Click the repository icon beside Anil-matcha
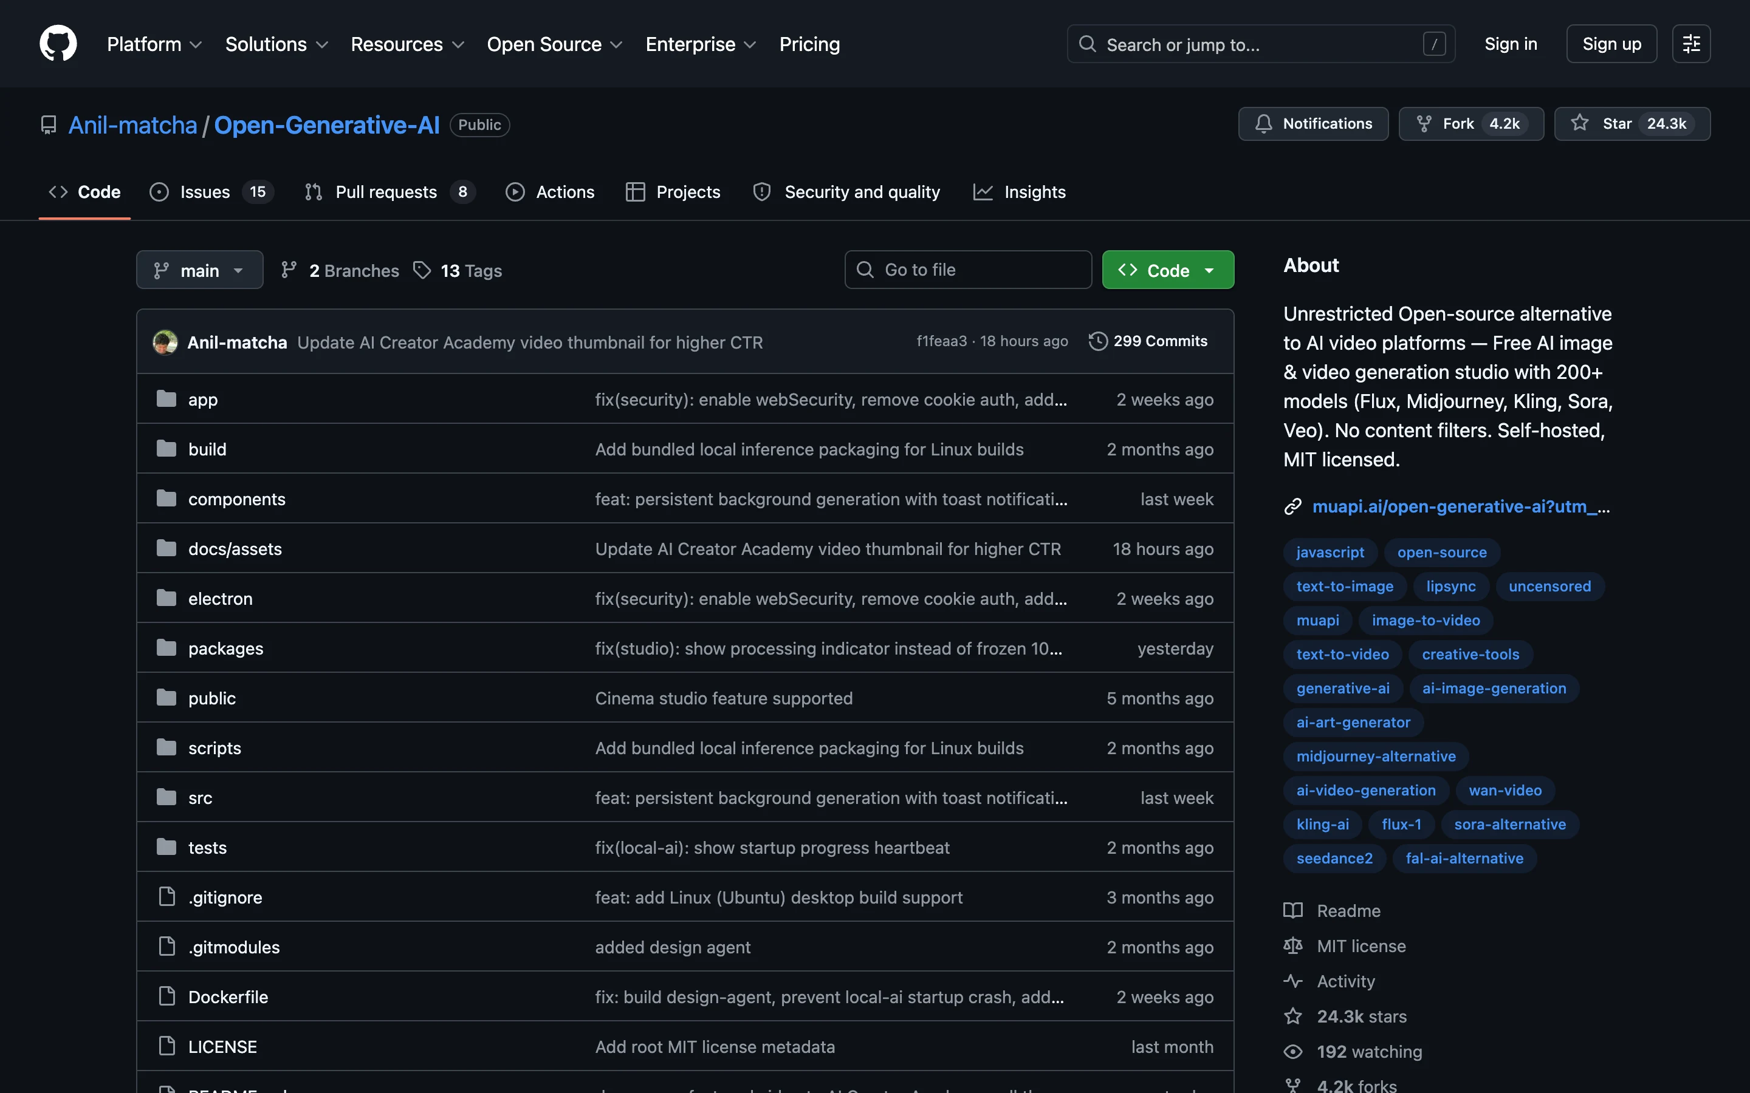1750x1093 pixels. [49, 125]
